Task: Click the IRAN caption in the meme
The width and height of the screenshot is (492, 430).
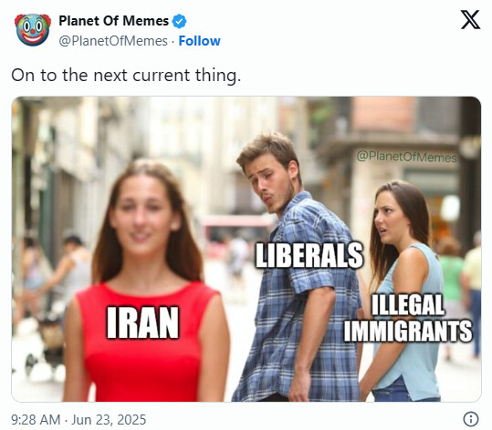Action: 142,322
